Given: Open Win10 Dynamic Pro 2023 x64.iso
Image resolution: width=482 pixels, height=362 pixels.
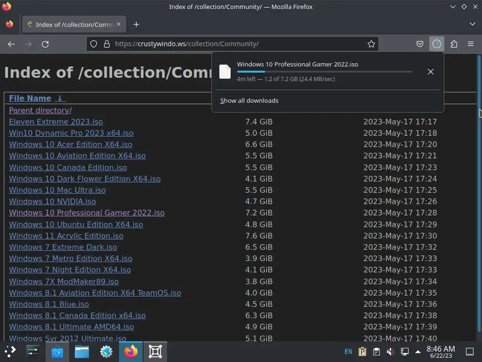Looking at the screenshot, I should point(71,133).
